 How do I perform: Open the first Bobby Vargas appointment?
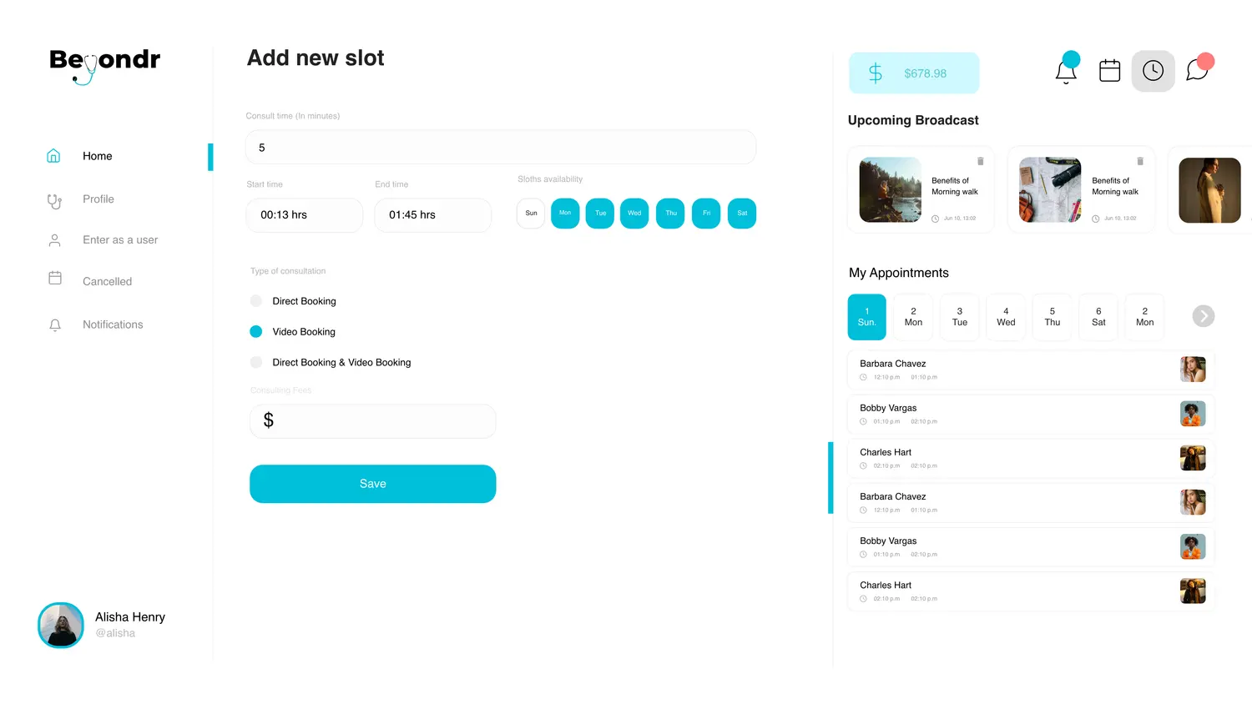(x=1031, y=415)
